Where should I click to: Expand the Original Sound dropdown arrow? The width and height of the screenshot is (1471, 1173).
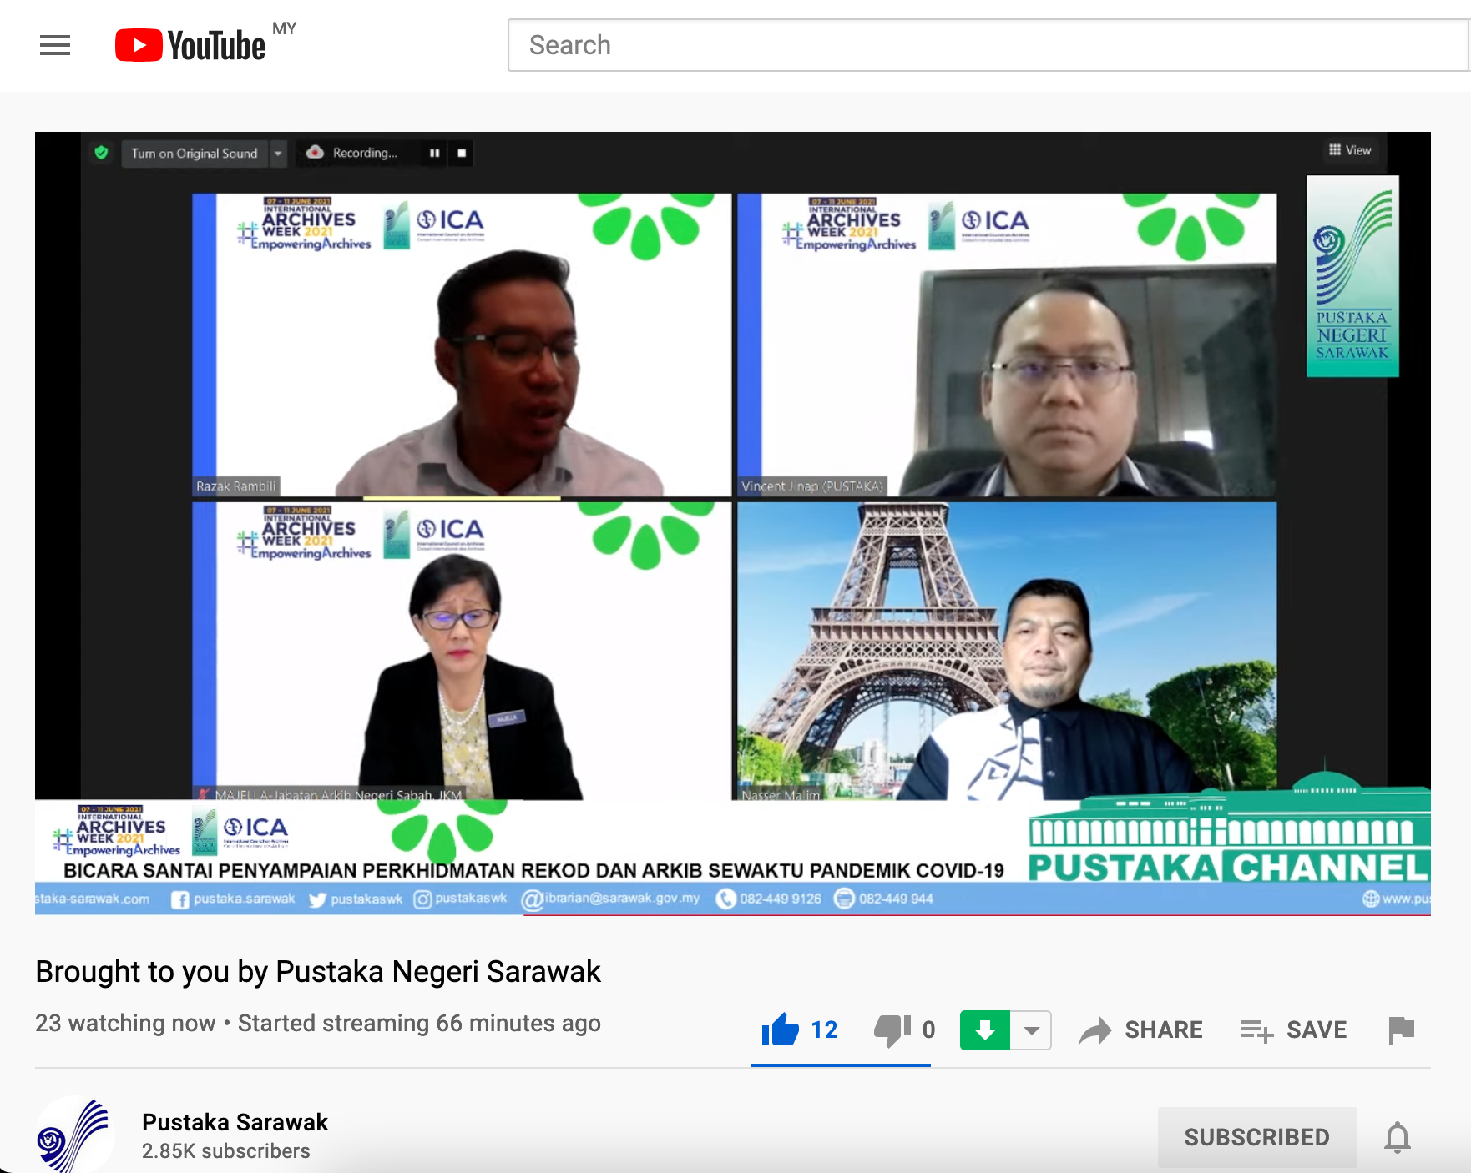coord(278,154)
